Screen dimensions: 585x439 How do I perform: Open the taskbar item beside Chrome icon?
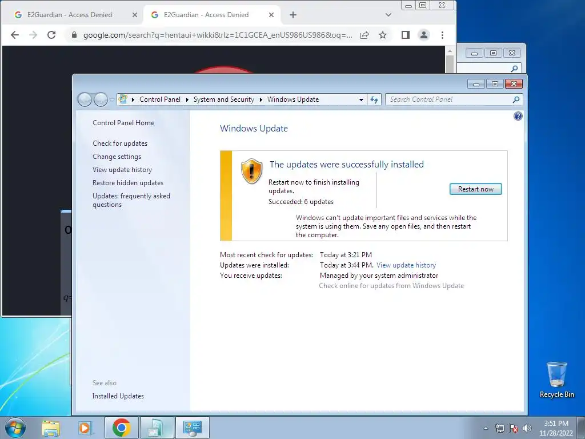(157, 428)
